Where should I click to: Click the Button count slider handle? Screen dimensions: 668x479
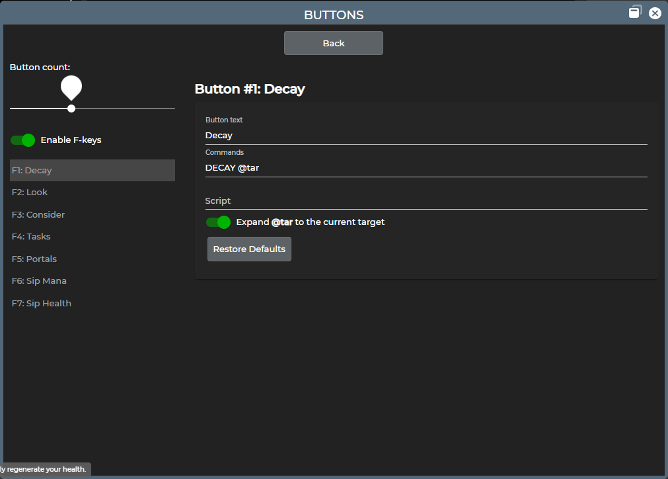tap(71, 109)
